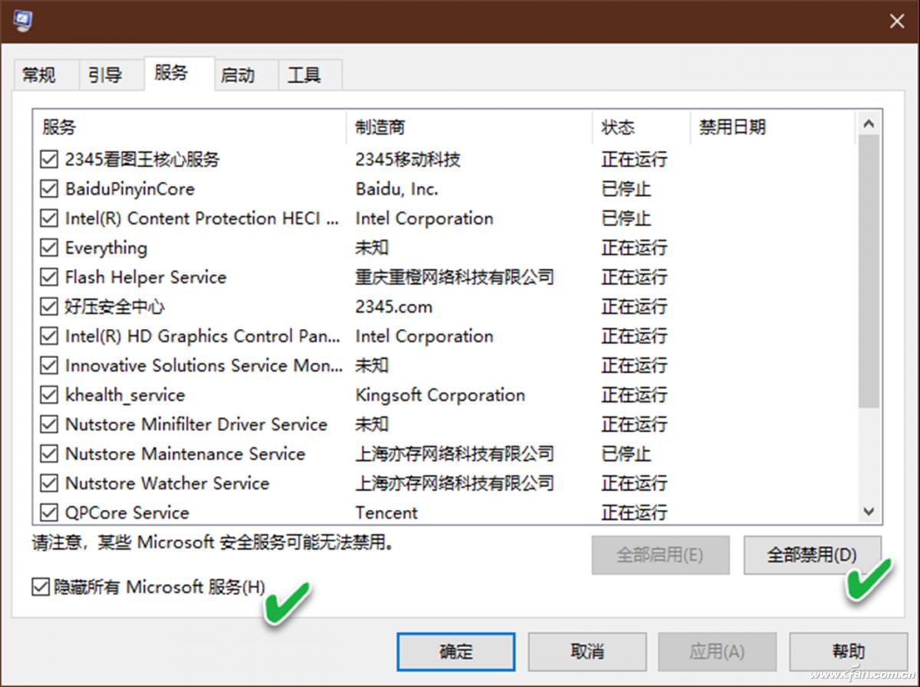The image size is (920, 687).
Task: Select Kingsoft Corporation manufacturer cell
Action: [440, 395]
